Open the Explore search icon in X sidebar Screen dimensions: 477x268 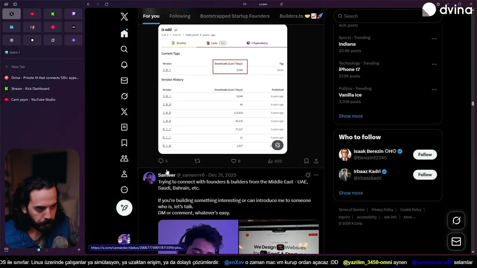[124, 49]
